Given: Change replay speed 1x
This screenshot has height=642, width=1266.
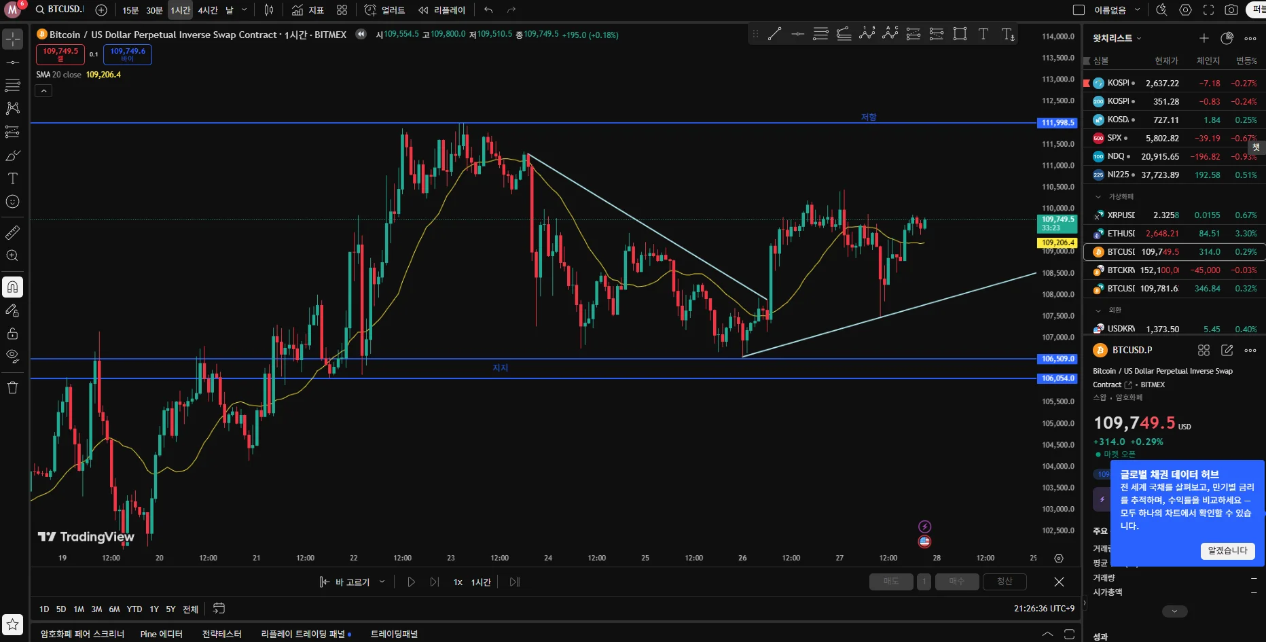Looking at the screenshot, I should point(458,582).
